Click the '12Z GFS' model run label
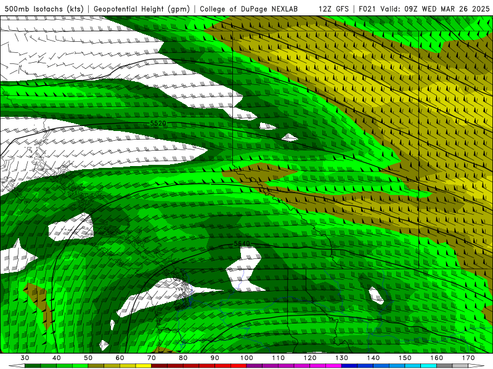This screenshot has height=369, width=493. [x=333, y=9]
